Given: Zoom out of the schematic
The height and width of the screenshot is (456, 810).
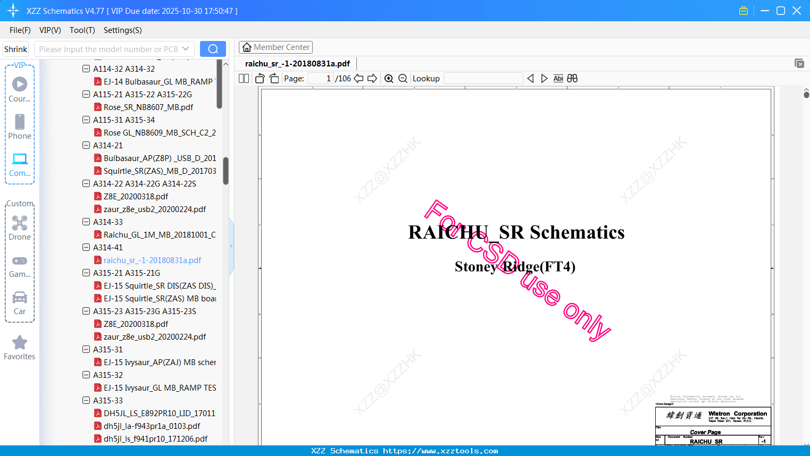Looking at the screenshot, I should [x=403, y=78].
